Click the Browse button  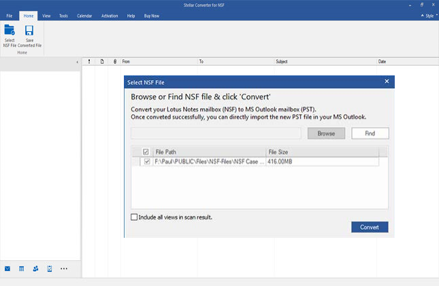pyautogui.click(x=326, y=133)
